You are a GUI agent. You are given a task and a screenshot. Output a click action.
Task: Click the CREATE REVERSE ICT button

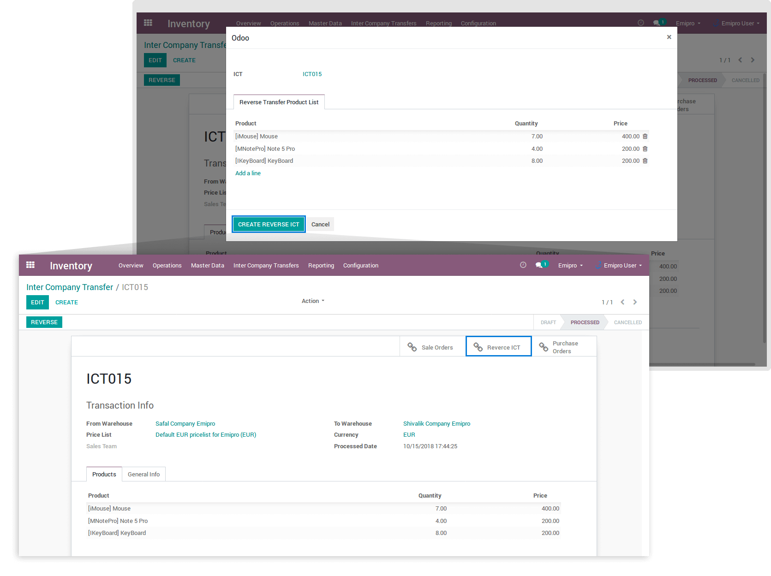269,225
